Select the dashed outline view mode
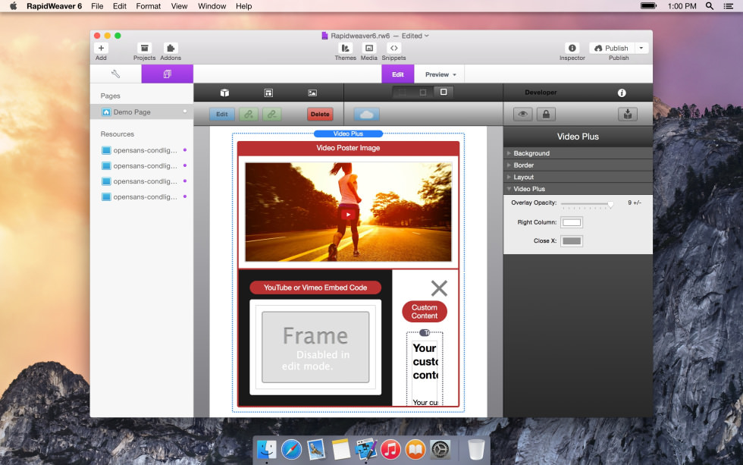 403,93
